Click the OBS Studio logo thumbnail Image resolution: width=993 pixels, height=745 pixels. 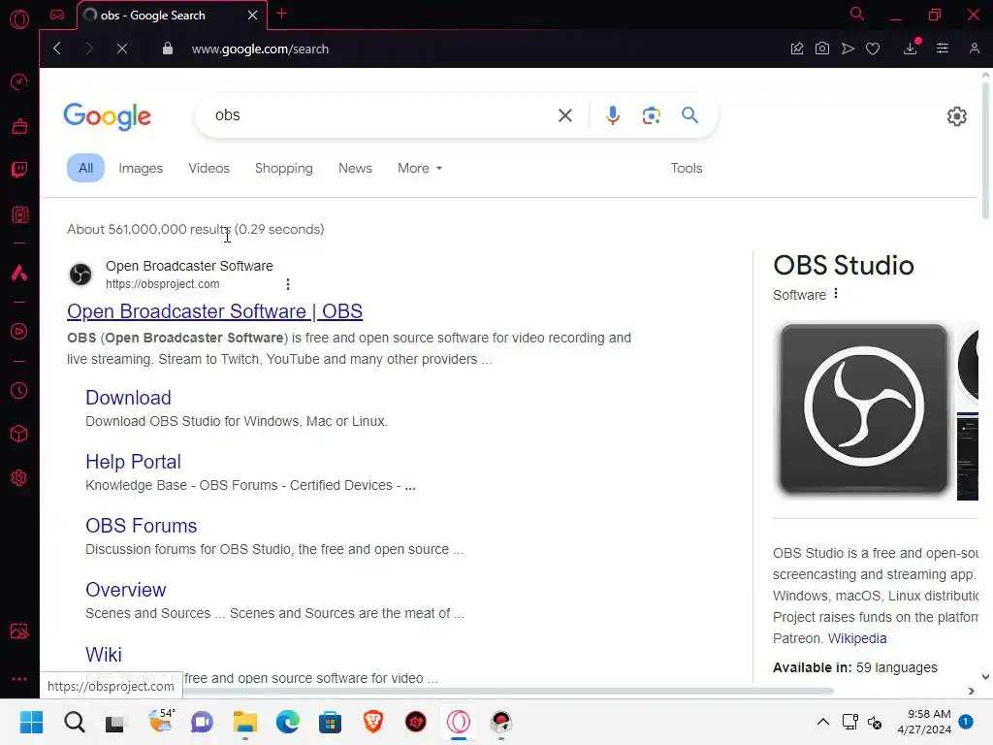pos(864,408)
